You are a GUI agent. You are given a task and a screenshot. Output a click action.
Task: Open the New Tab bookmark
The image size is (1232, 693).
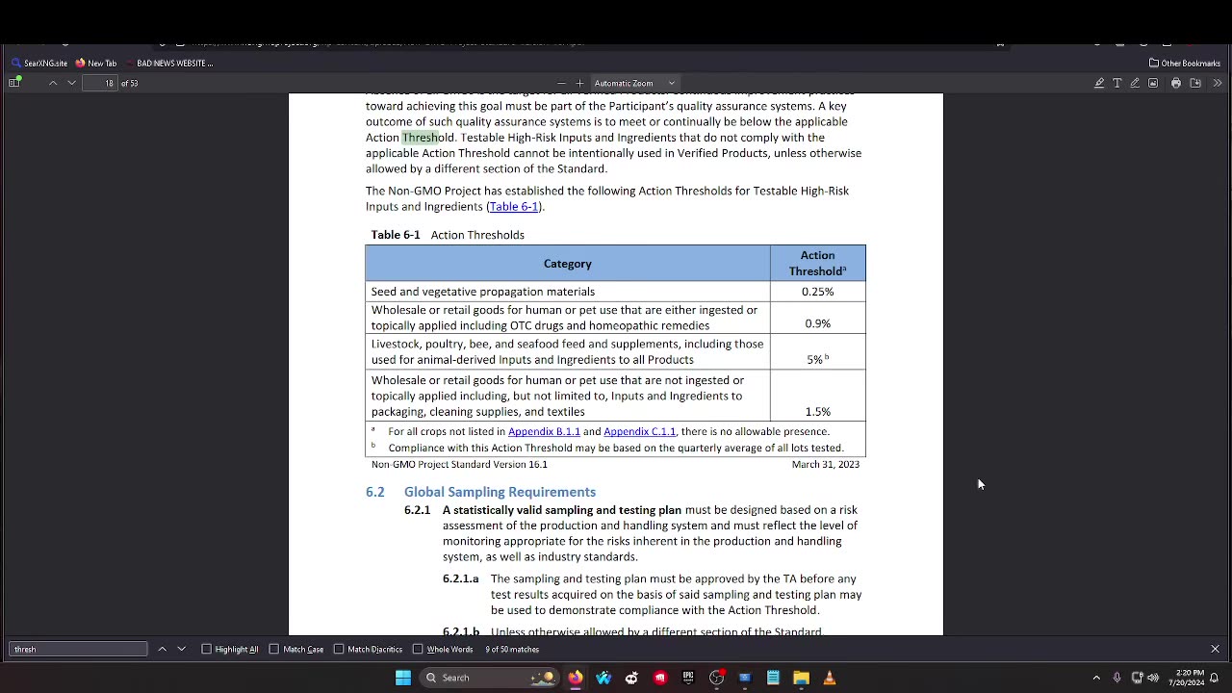[95, 63]
